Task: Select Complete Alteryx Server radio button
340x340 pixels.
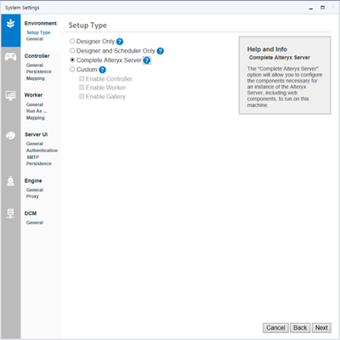Action: (x=72, y=59)
